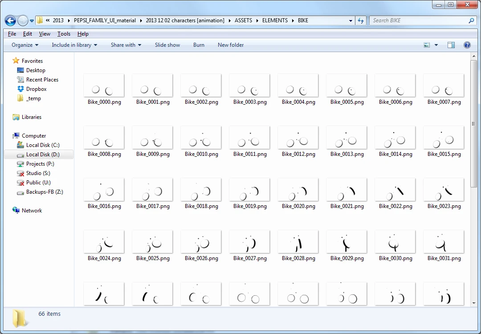
Task: Select Studio (S:) disconnected drive
Action: click(34, 173)
